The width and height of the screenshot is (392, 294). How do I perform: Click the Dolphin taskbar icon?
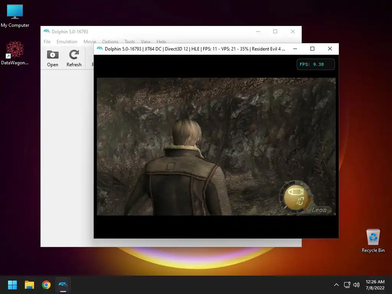coord(63,285)
